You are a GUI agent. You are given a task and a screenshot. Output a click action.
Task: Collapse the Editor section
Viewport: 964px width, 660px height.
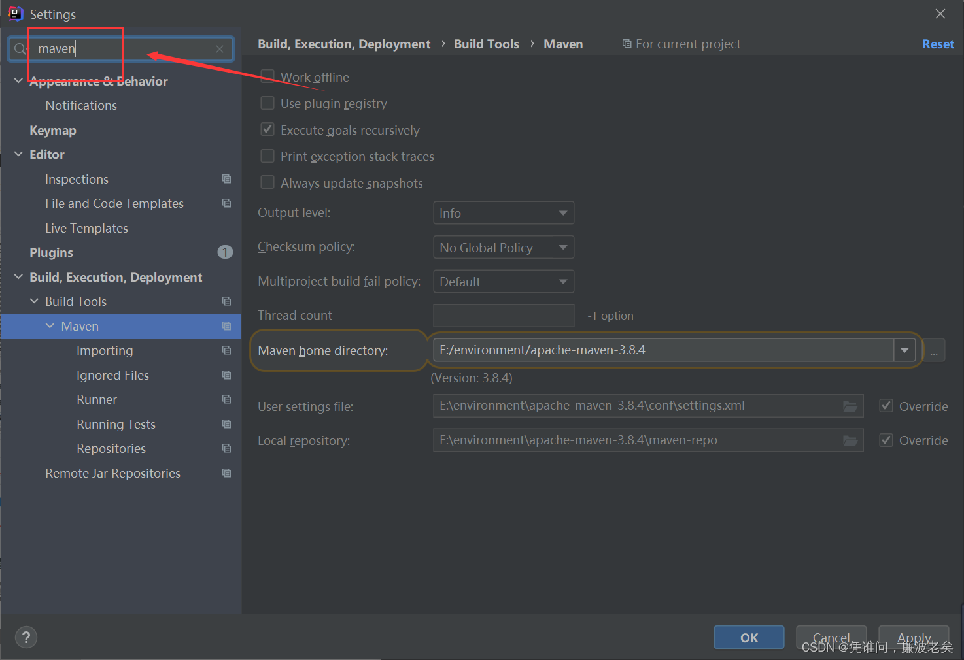[18, 154]
